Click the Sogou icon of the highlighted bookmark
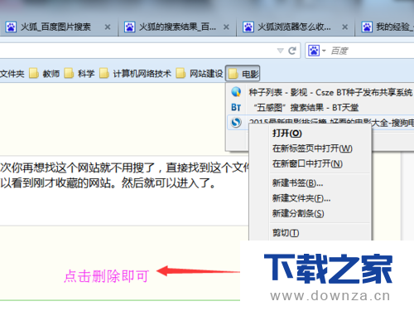414x311 pixels. pos(236,122)
